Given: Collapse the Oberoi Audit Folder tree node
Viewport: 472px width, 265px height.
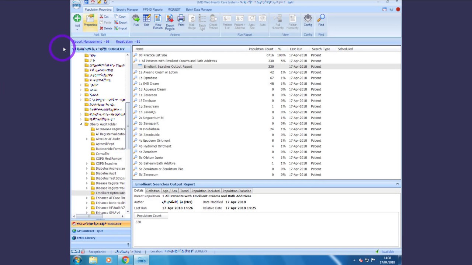Looking at the screenshot, I should 81,124.
